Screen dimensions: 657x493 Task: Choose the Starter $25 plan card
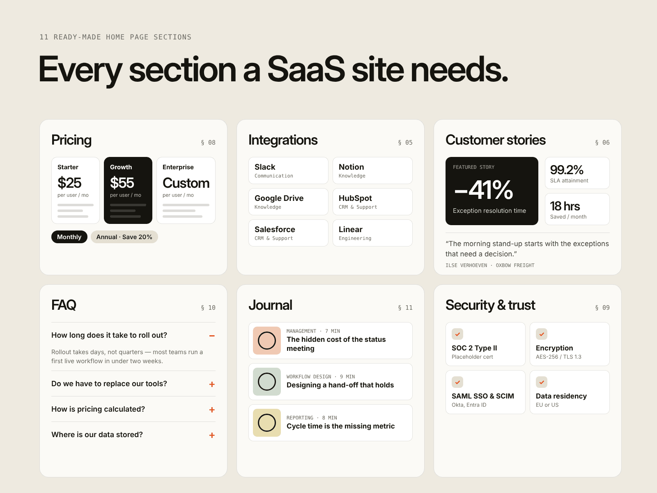tap(76, 190)
